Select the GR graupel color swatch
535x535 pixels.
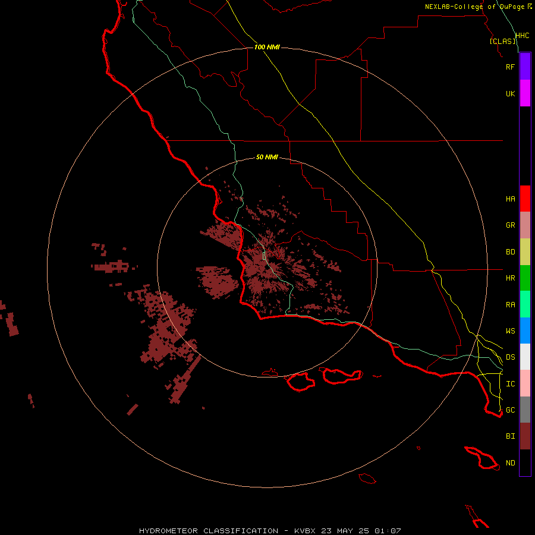525,225
